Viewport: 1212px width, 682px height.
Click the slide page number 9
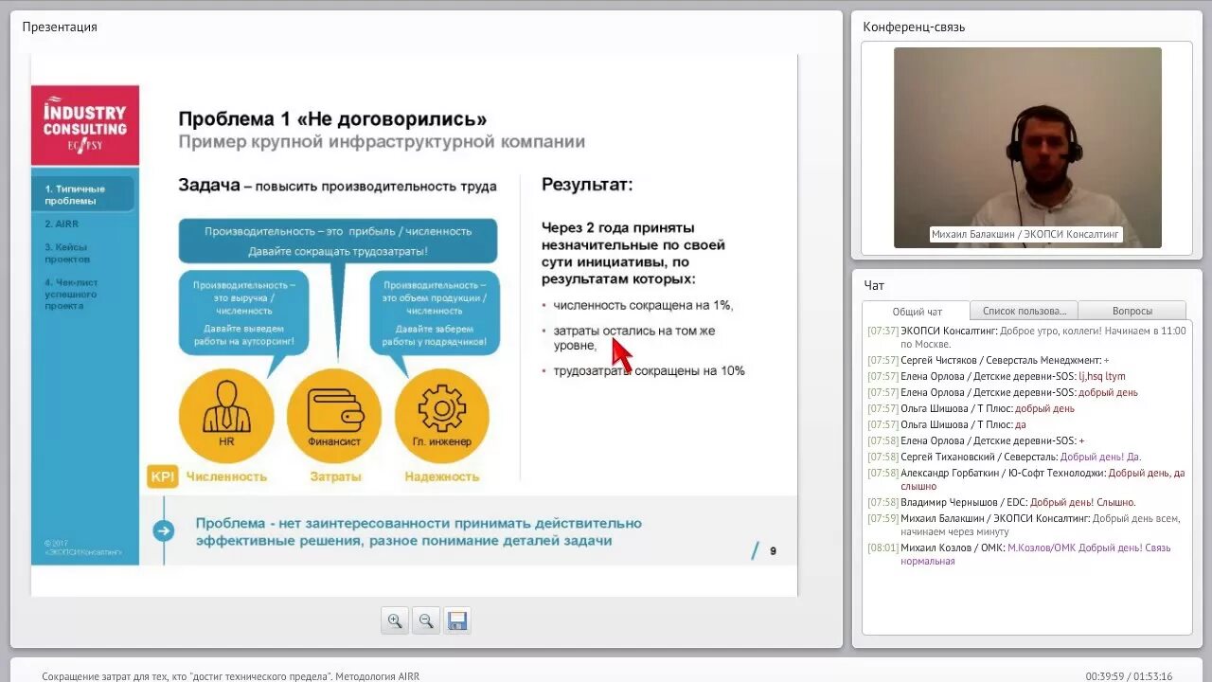point(773,550)
